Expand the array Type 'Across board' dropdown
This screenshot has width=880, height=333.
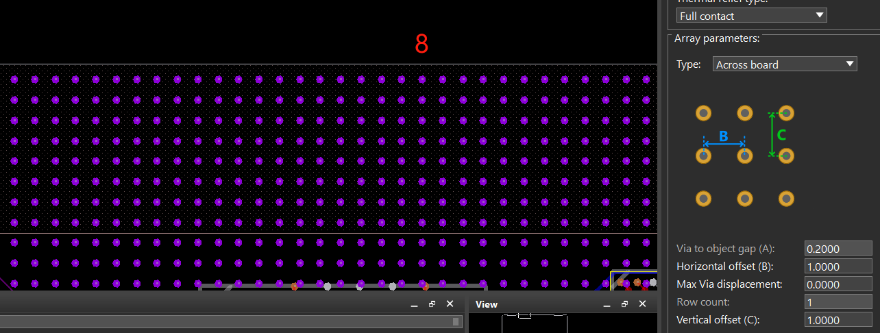[x=785, y=64]
